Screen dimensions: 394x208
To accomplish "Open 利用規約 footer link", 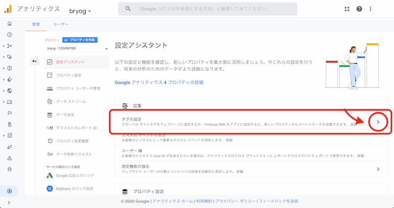I will (204, 201).
